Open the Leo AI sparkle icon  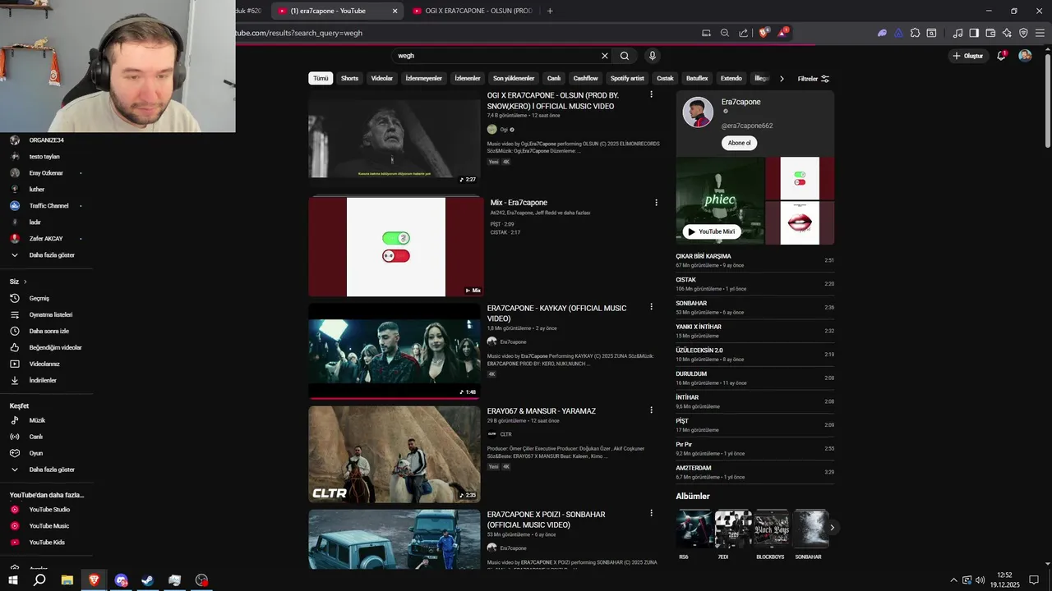[1007, 33]
